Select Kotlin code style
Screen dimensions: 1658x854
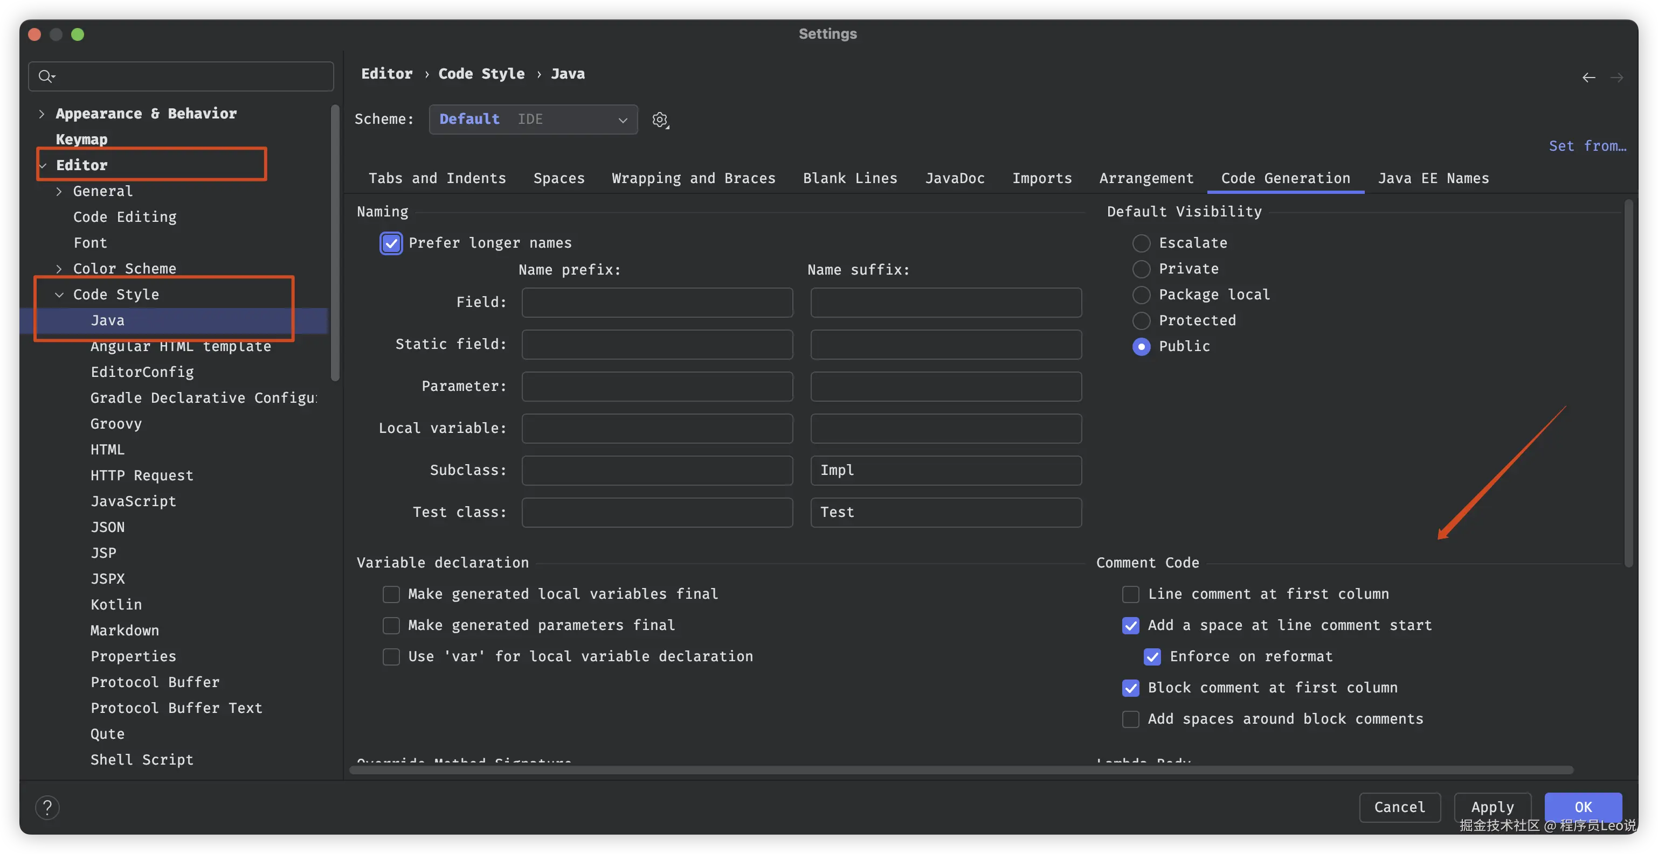tap(116, 605)
